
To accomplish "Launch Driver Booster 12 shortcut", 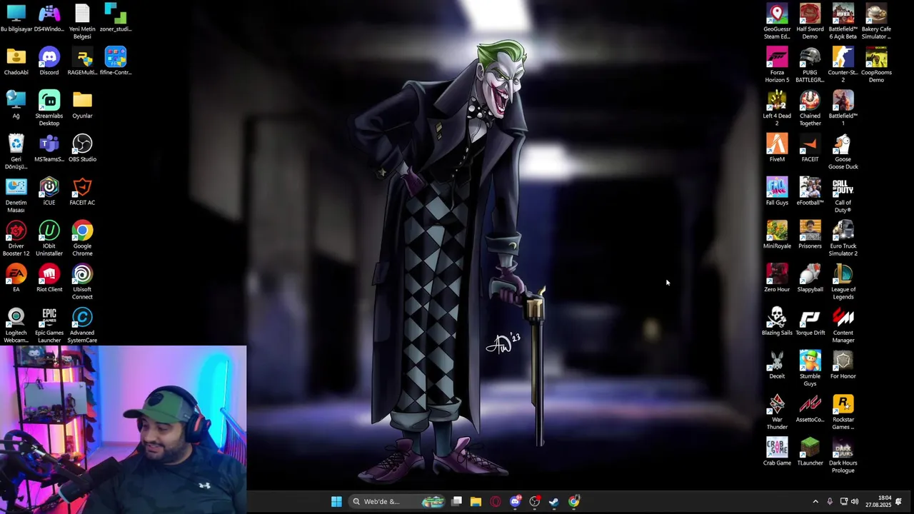I will click(16, 238).
